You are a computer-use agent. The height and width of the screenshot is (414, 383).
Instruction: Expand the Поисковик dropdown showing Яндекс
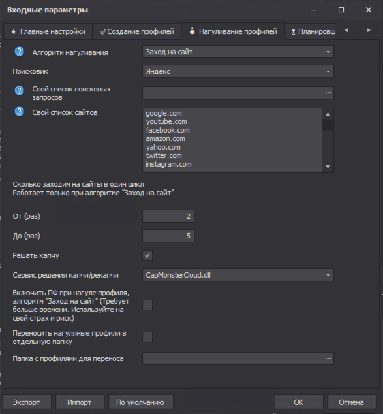click(238, 71)
